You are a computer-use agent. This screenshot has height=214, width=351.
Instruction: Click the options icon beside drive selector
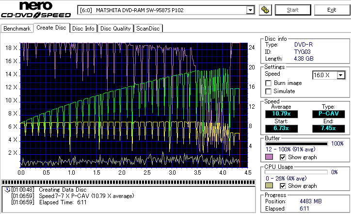click(265, 10)
